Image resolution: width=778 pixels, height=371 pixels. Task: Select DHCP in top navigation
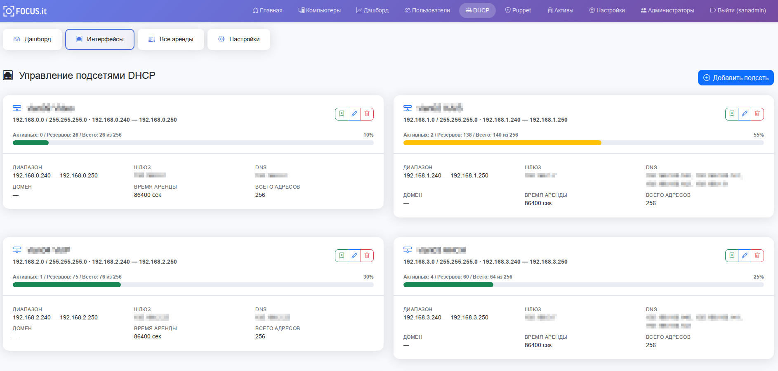point(477,10)
